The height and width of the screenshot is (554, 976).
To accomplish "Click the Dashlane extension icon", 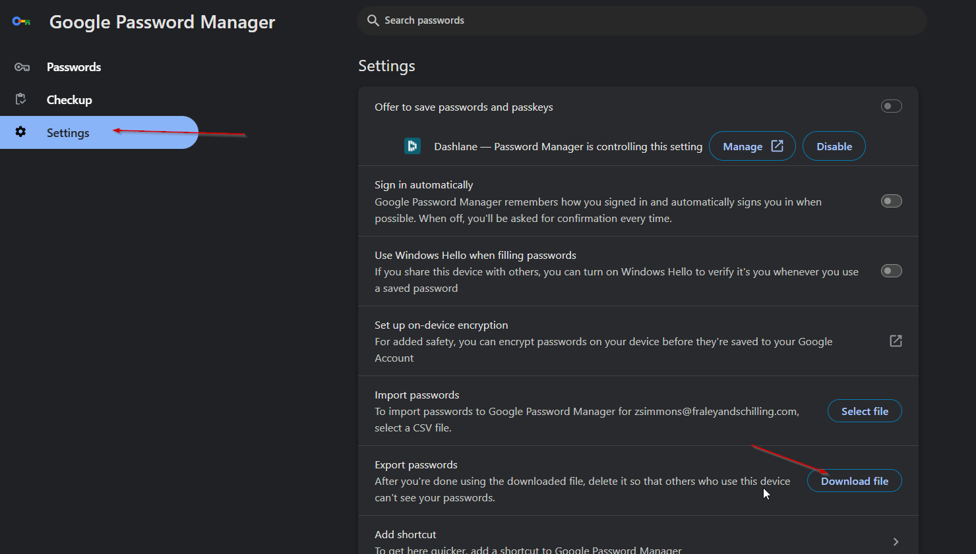I will tap(412, 146).
